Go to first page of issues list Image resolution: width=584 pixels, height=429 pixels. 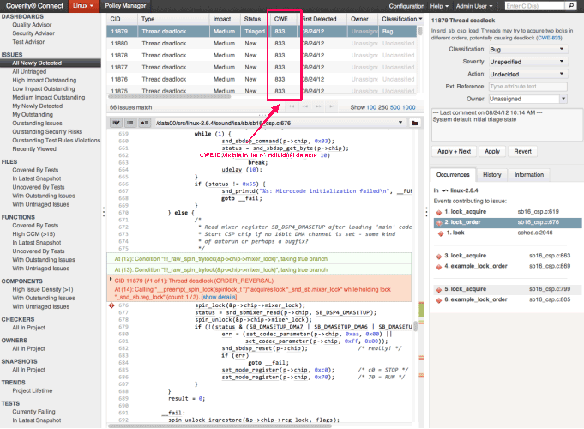pos(292,106)
